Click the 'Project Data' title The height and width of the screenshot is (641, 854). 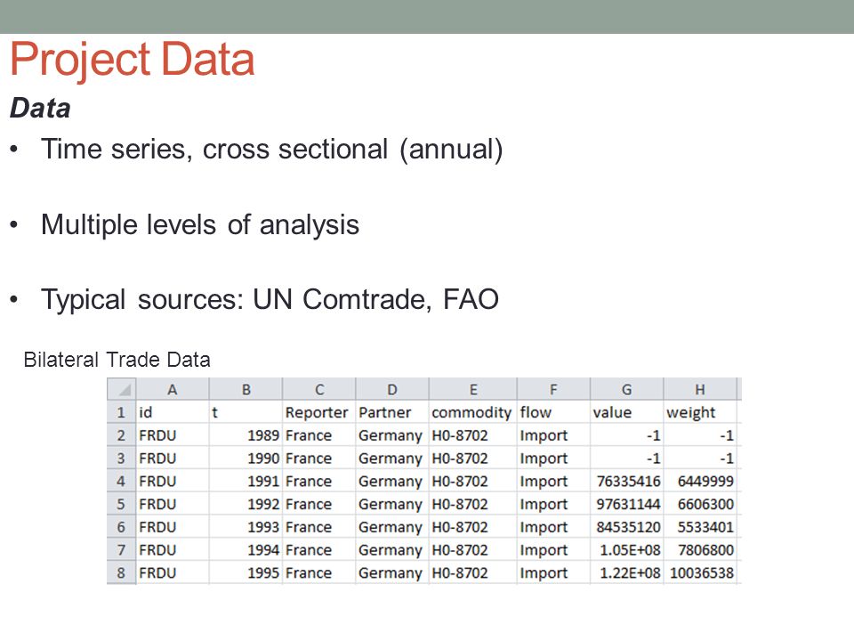click(x=133, y=60)
